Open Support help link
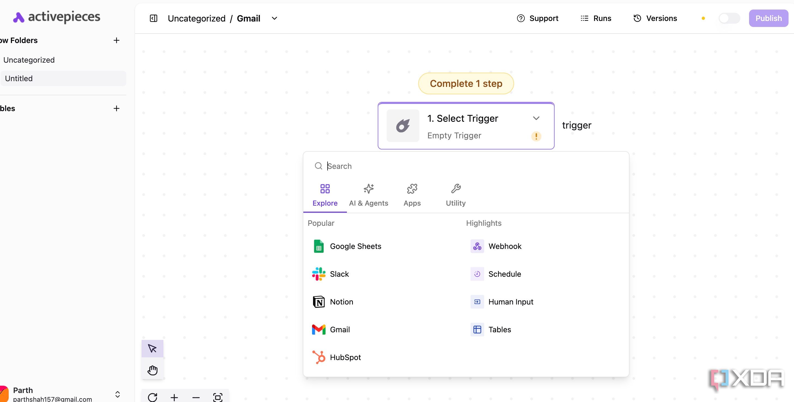Image resolution: width=794 pixels, height=402 pixels. click(537, 19)
